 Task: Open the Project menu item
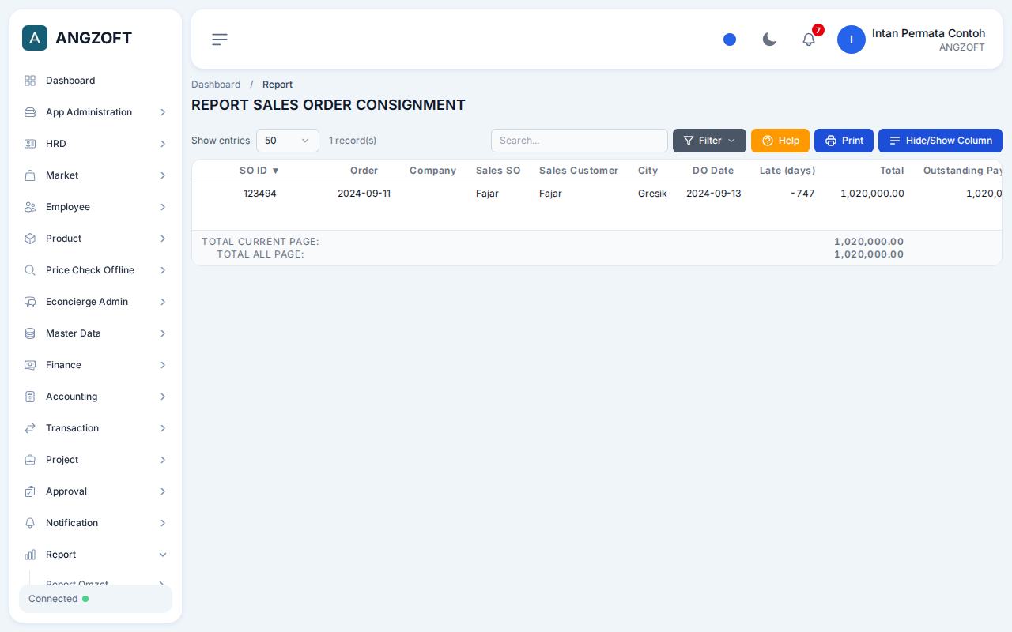pos(96,460)
